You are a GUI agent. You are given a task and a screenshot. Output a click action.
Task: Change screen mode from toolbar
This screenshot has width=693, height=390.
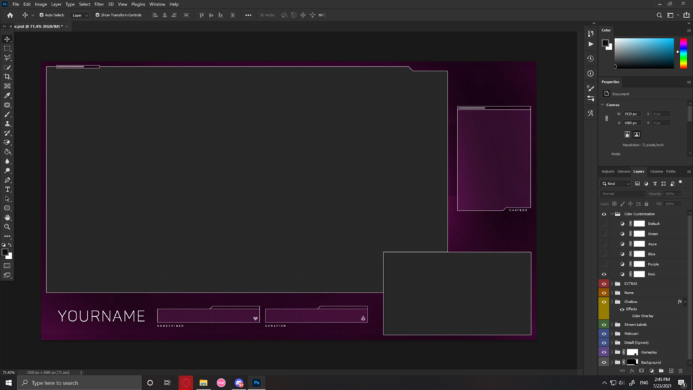(8, 275)
